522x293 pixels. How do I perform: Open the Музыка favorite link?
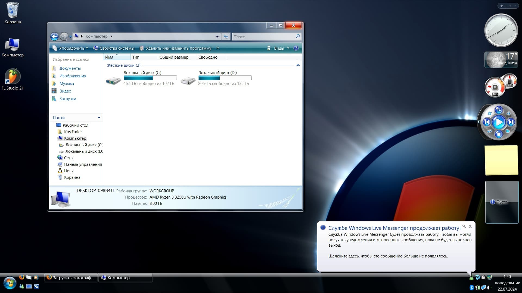tap(67, 84)
